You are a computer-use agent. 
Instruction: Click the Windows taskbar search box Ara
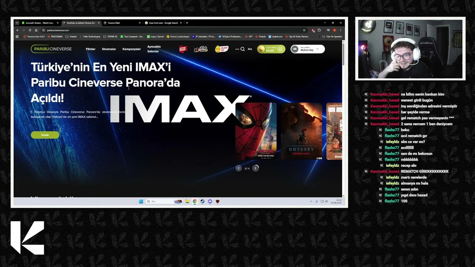point(164,201)
